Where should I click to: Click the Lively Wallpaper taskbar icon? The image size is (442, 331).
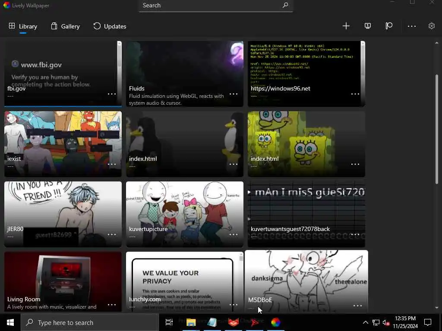[x=276, y=322]
